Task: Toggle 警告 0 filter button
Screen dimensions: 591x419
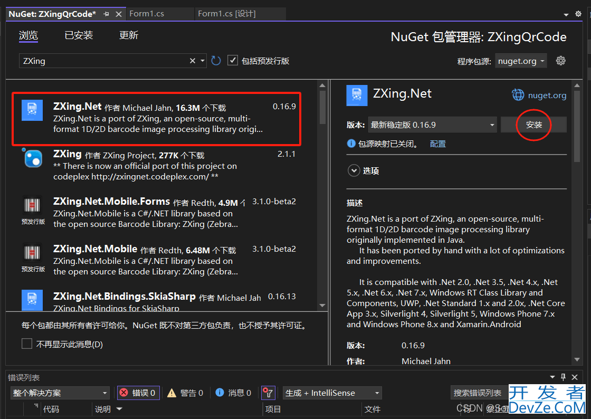Action: pyautogui.click(x=185, y=393)
